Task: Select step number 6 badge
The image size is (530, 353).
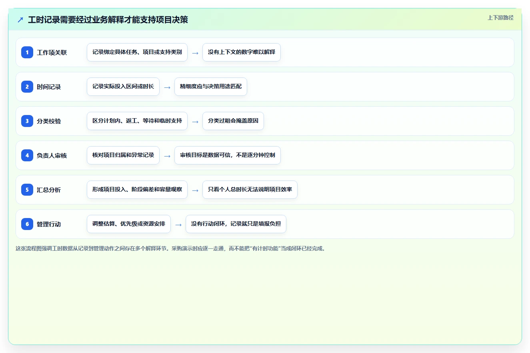Action: click(x=27, y=224)
